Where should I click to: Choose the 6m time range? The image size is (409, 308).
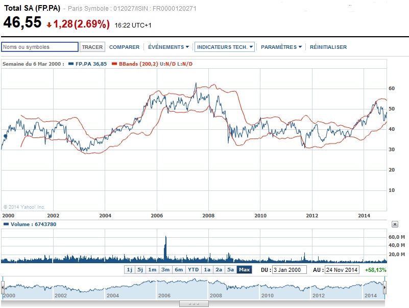click(179, 270)
